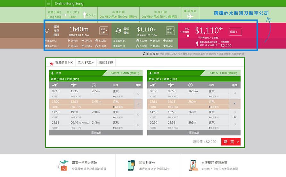The width and height of the screenshot is (286, 177).
Task: Click the clock duration icon in return header
Action: 191,85
